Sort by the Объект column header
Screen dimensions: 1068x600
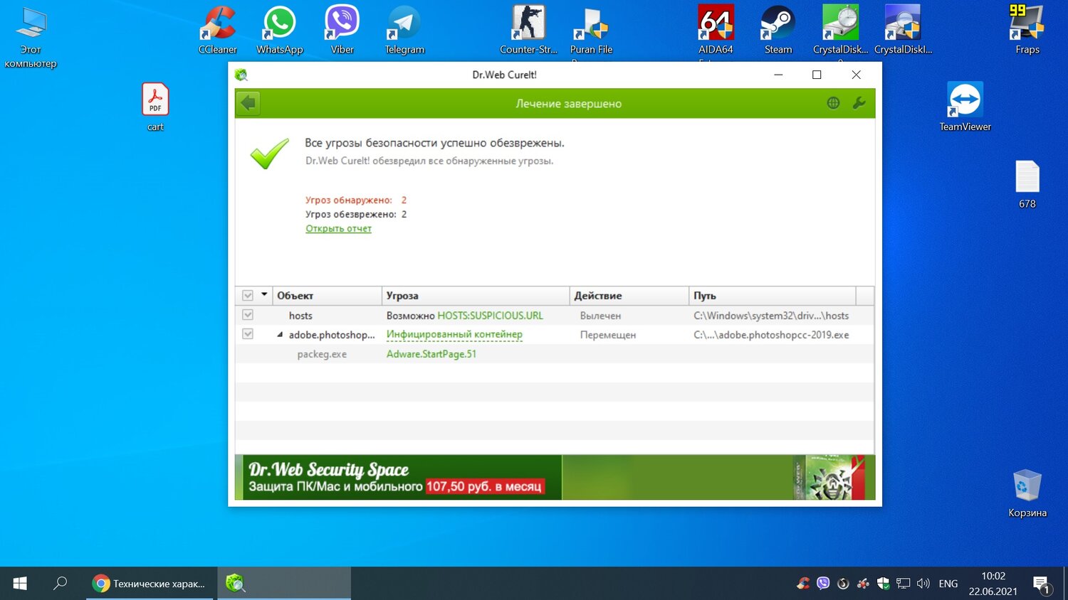coord(327,295)
